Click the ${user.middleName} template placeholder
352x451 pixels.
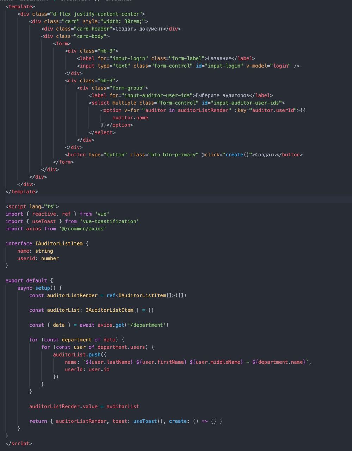pyautogui.click(x=216, y=362)
